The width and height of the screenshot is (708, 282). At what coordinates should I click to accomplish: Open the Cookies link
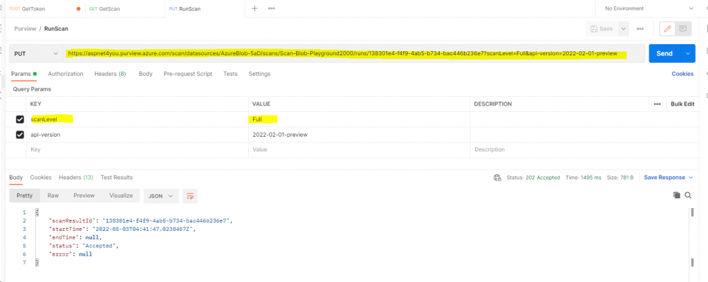pyautogui.click(x=682, y=73)
